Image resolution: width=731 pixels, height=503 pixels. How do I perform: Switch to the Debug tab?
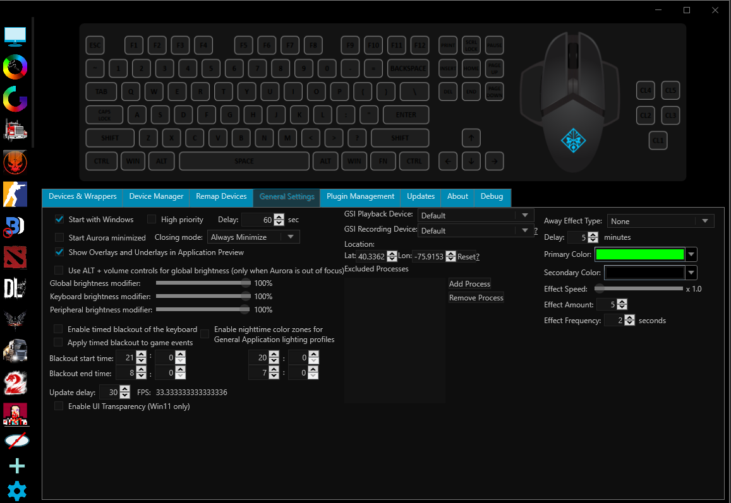pos(492,196)
